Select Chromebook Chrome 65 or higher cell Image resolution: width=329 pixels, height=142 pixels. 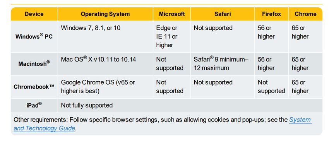pos(305,87)
